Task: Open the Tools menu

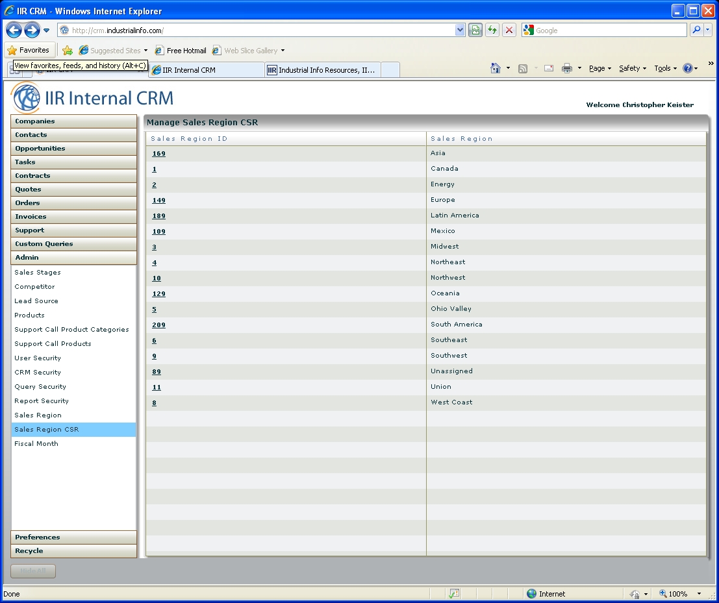Action: (x=665, y=68)
